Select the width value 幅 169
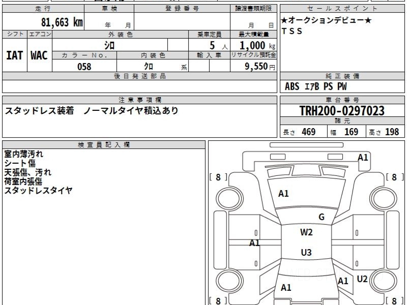The height and width of the screenshot is (305, 407). click(x=344, y=132)
